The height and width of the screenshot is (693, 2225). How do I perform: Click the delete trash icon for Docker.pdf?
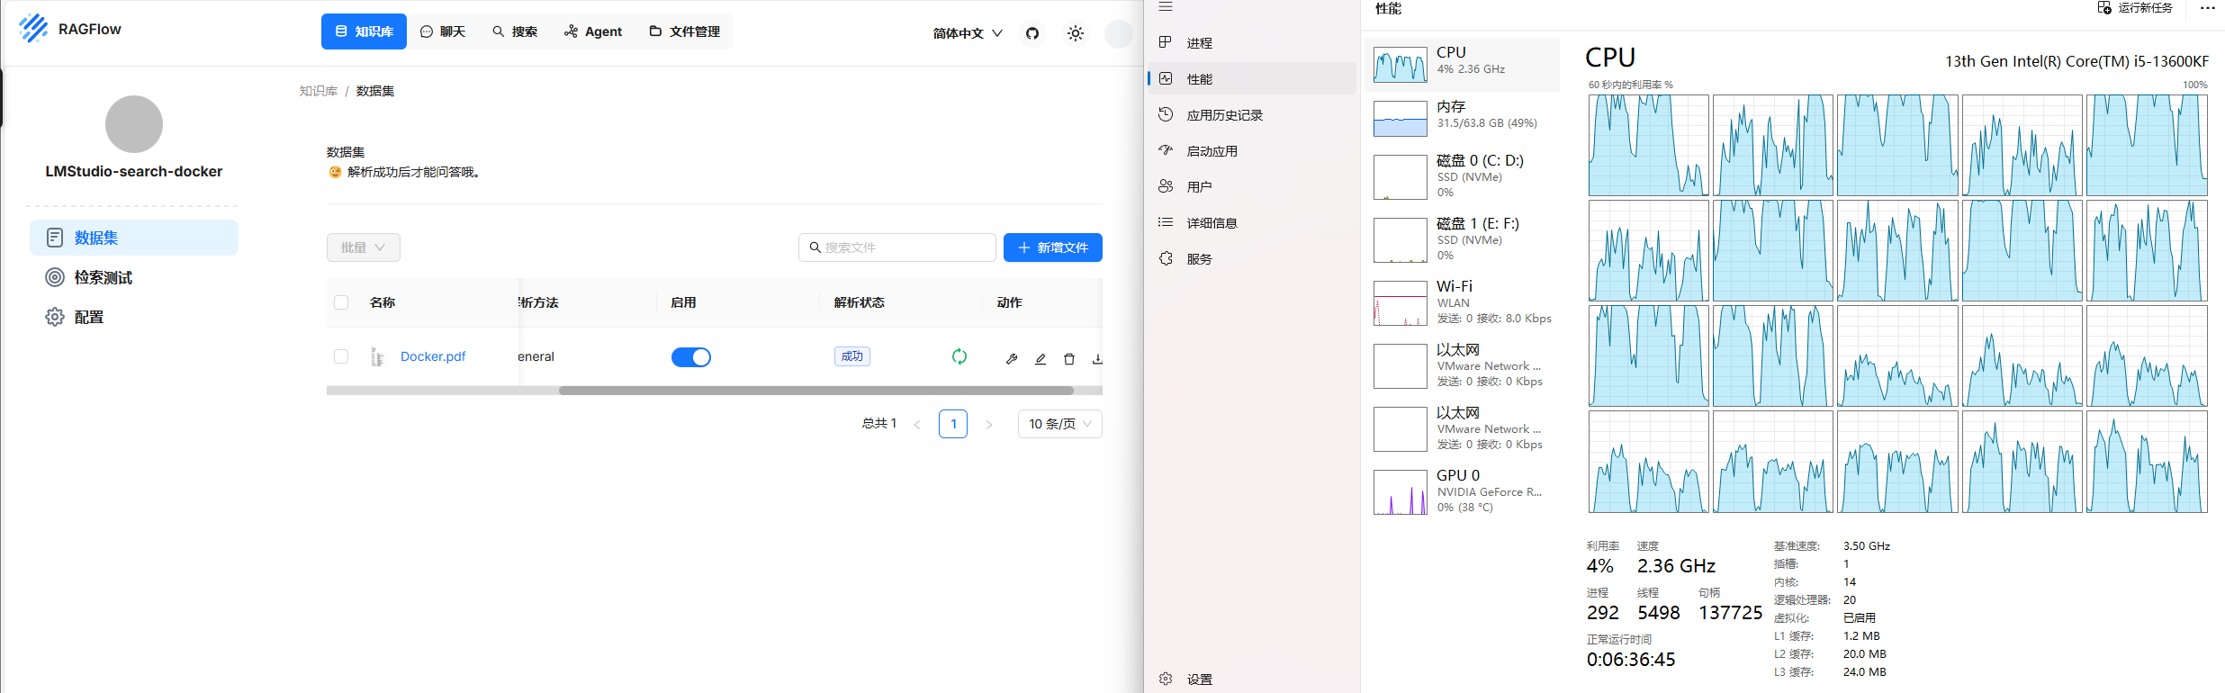[x=1069, y=359]
